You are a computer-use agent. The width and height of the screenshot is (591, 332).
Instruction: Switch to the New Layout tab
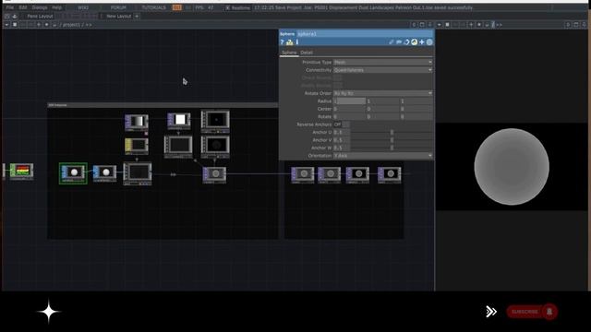click(x=119, y=17)
